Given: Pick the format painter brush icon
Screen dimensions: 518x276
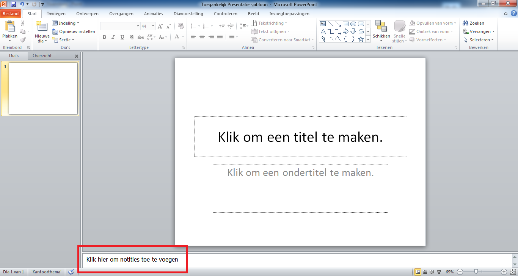Looking at the screenshot, I should [23, 40].
